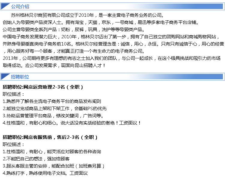Click the bold heading 招聘职位:网店客服售前，售后2-3名（全职）
Screen dimensions: 225x184
[50, 137]
